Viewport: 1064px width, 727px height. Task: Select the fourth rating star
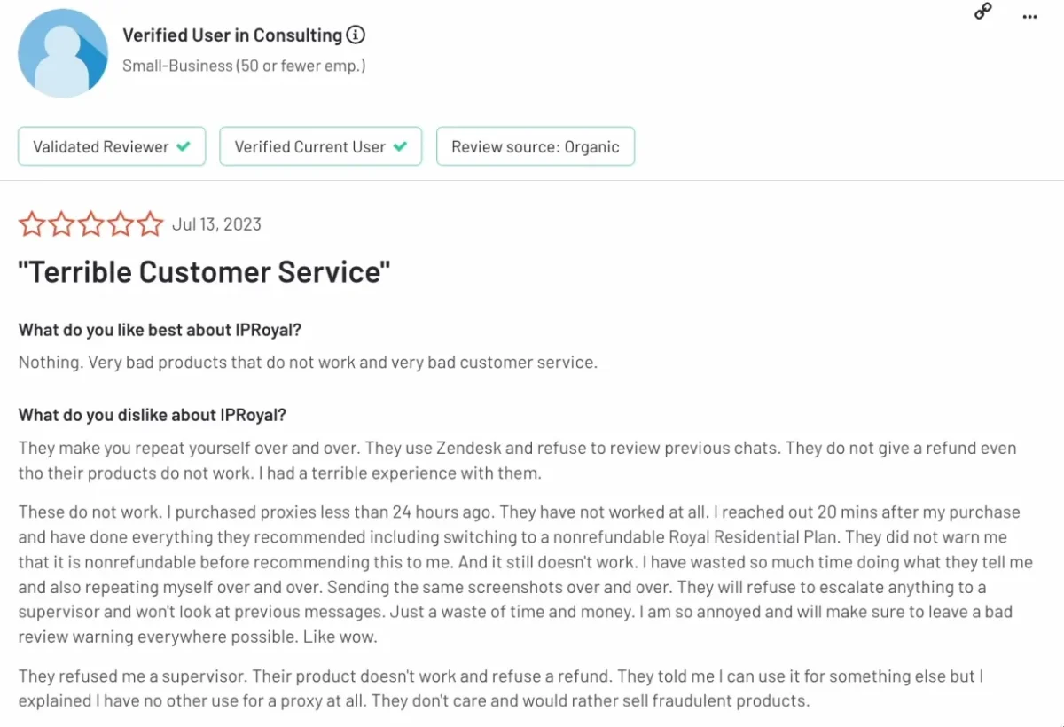[x=121, y=223]
